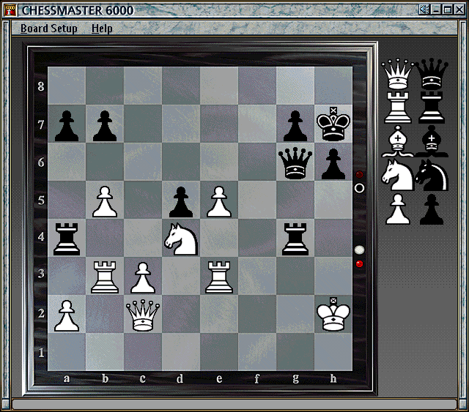Pick the white pawn from the piece palette

[x=397, y=209]
